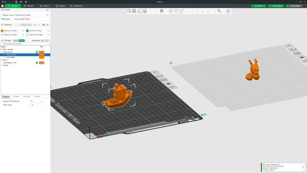Open the Quality settings tab
This screenshot has height=173, width=307.
click(16, 97)
